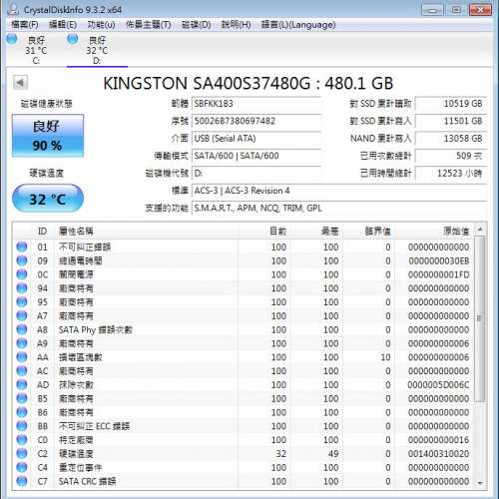Click the supported features field S.M.A.R.T., APM, NCQ
This screenshot has width=499, height=499.
(338, 208)
